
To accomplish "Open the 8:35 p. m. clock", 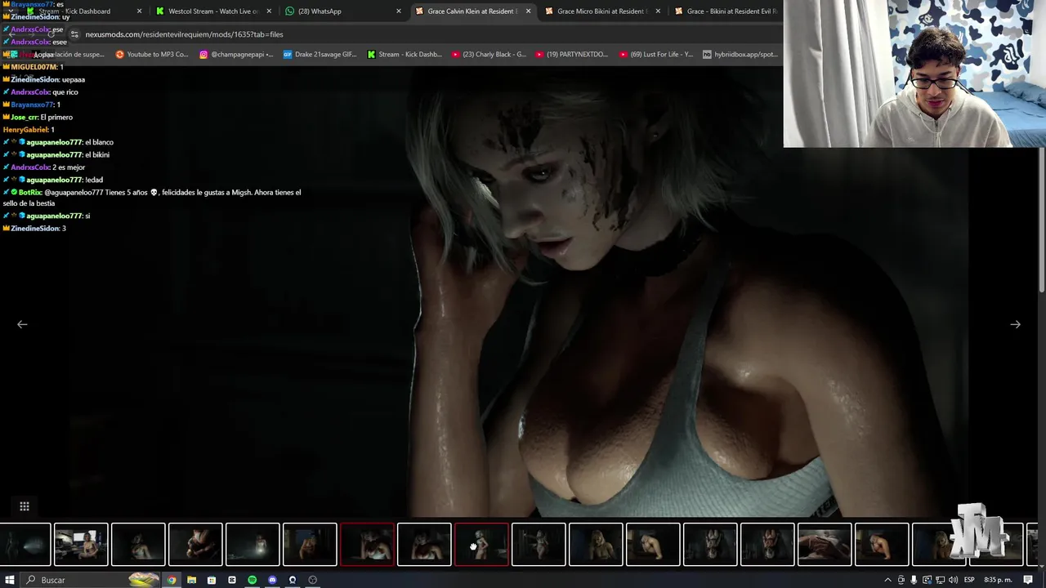I will pyautogui.click(x=997, y=580).
